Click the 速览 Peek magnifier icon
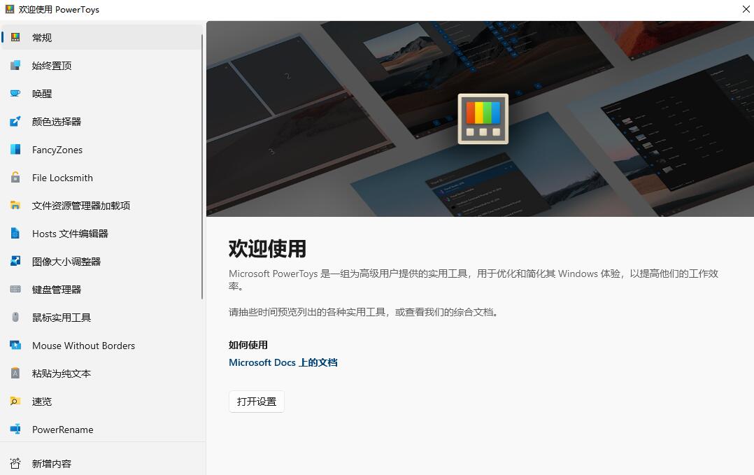The image size is (754, 475). click(15, 401)
